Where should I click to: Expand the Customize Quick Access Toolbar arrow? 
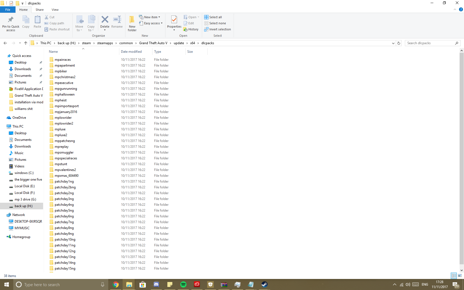tap(23, 3)
